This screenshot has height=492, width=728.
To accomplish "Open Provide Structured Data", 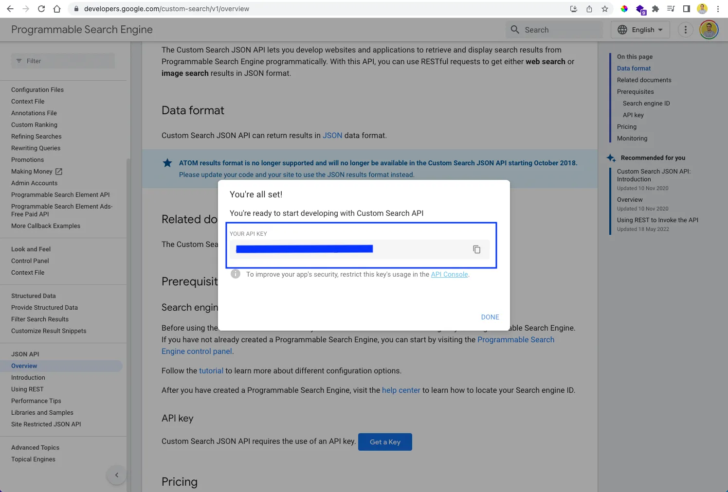I will (44, 308).
